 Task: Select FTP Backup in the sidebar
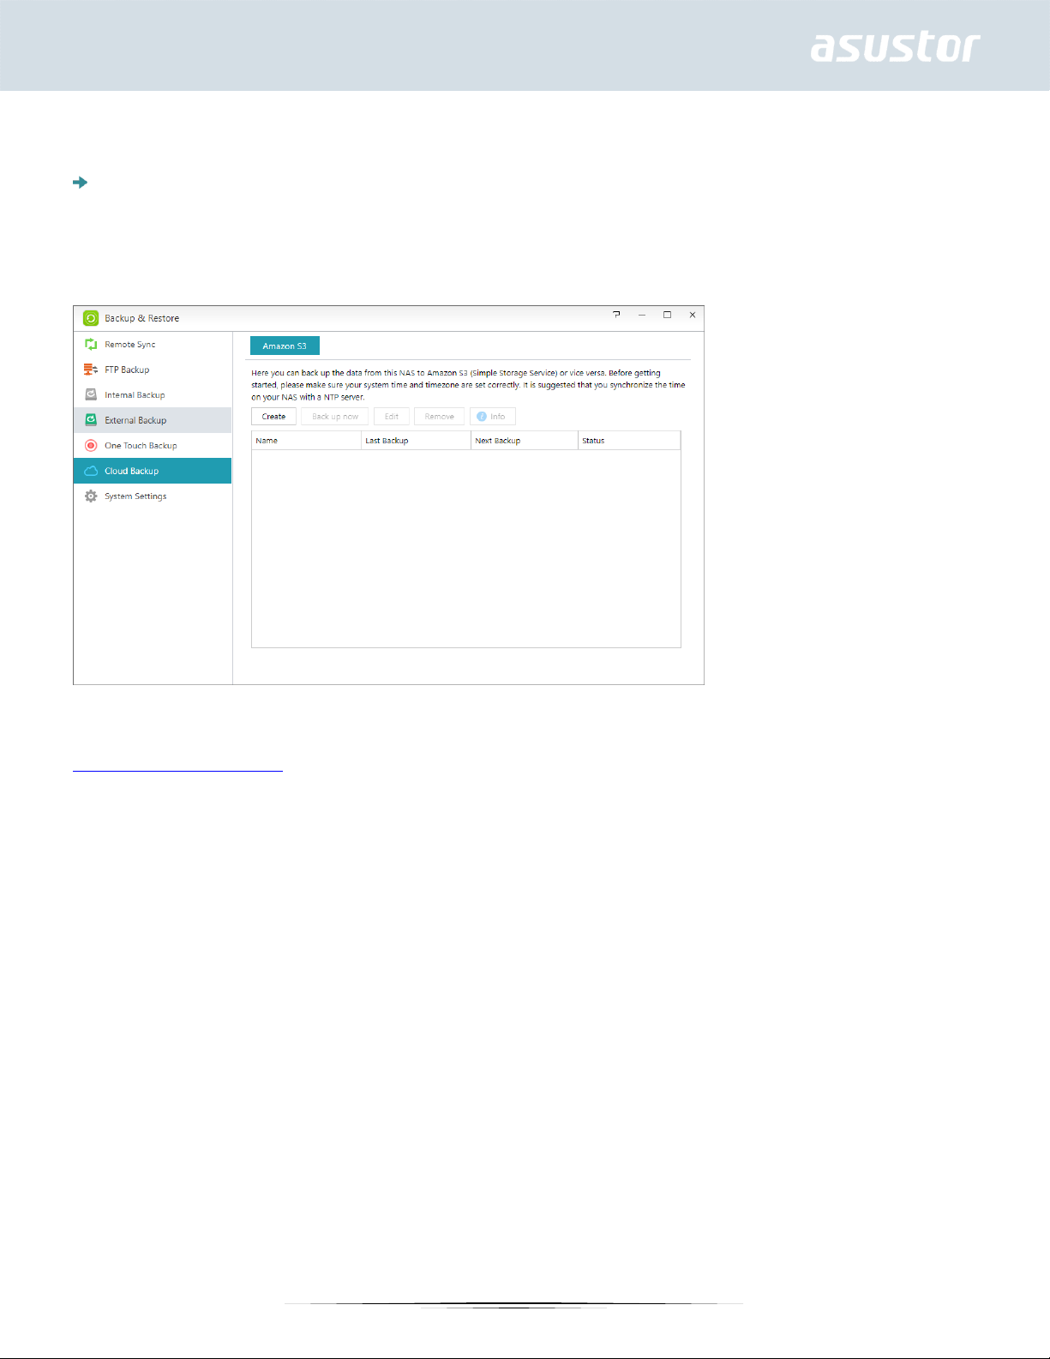tap(153, 370)
